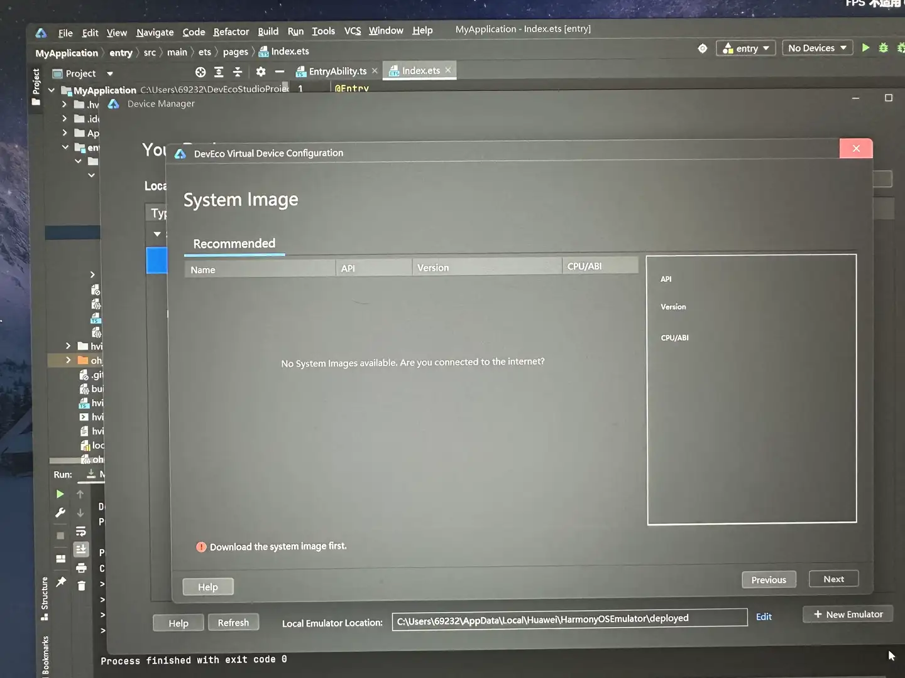Click the Down stack trace arrow
Image resolution: width=905 pixels, height=678 pixels.
[80, 513]
